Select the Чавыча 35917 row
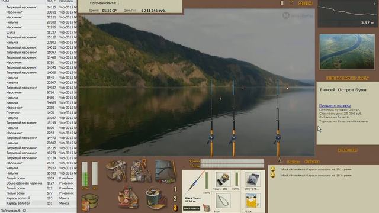Screen dimensions: 379x213 (38, 168)
